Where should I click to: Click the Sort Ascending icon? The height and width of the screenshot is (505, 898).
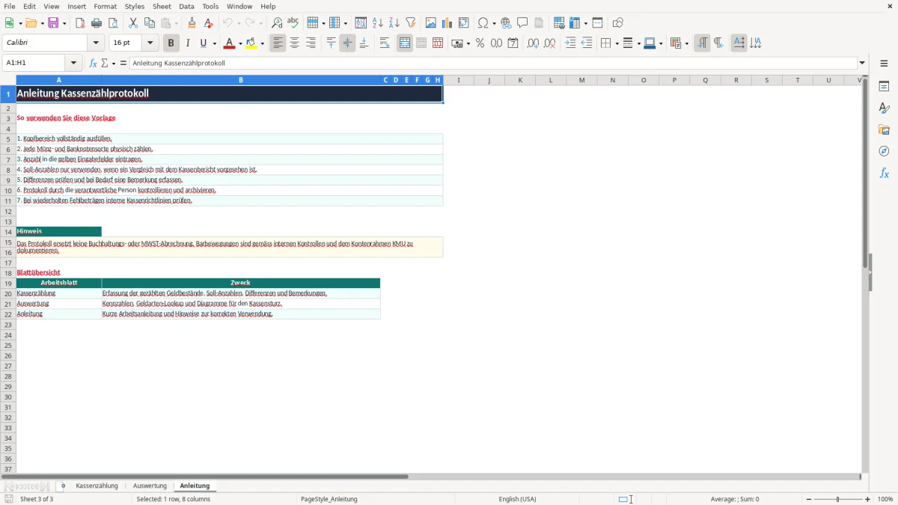[377, 23]
